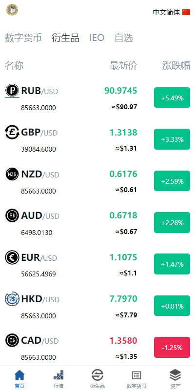Viewport: 195px width, 390px height.
Task: Click the GBP pound currency icon
Action: click(12, 133)
